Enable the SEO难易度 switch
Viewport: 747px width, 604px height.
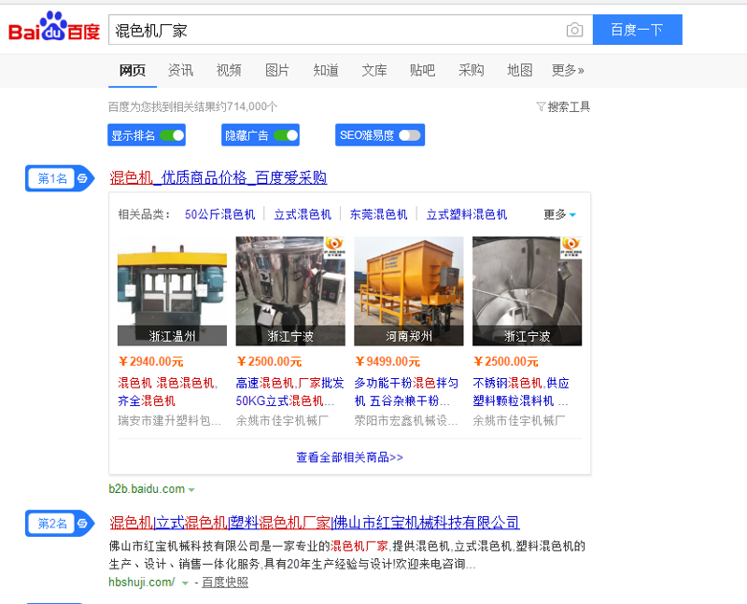410,135
